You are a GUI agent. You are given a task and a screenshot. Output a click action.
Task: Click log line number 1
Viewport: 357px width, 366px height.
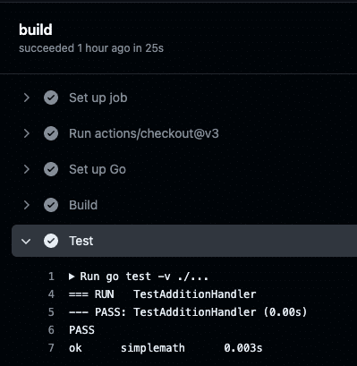click(x=51, y=277)
